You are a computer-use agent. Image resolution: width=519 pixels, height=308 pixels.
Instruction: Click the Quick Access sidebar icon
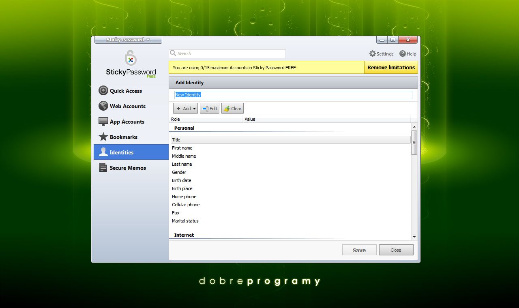103,90
